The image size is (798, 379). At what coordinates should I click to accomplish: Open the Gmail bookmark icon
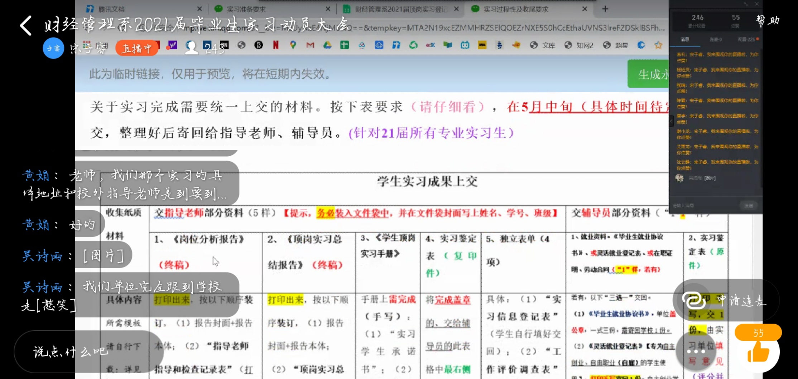point(310,45)
